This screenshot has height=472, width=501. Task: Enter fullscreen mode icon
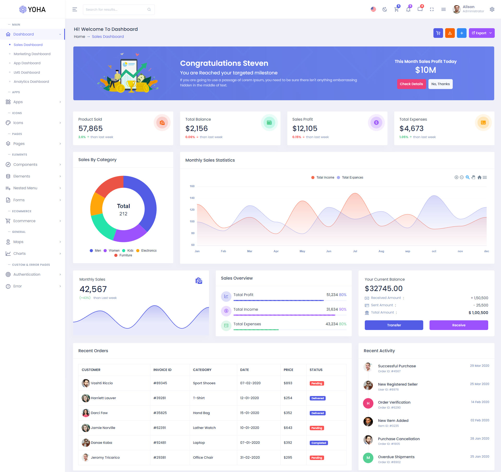[x=432, y=10]
